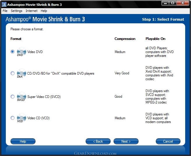Go back with the < Back button
Screen dimensions: 191x156
pos(98,141)
